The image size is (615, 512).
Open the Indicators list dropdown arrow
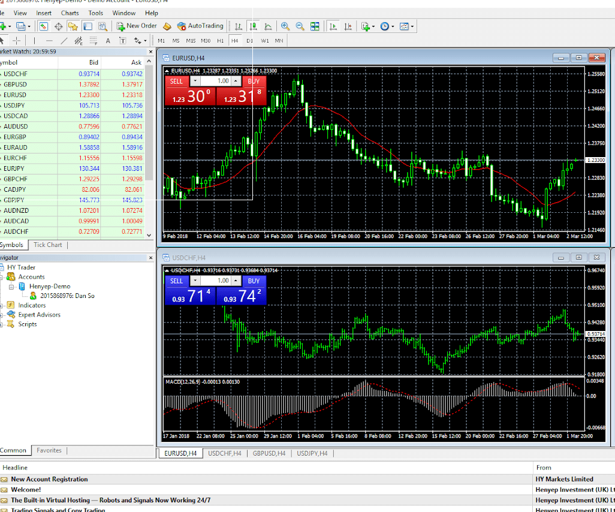373,26
